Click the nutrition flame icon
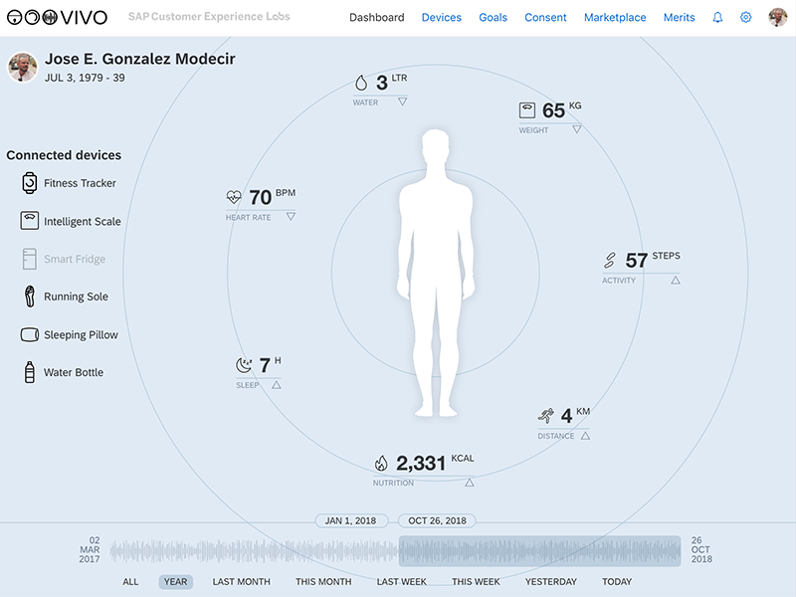The height and width of the screenshot is (597, 796). (x=381, y=463)
